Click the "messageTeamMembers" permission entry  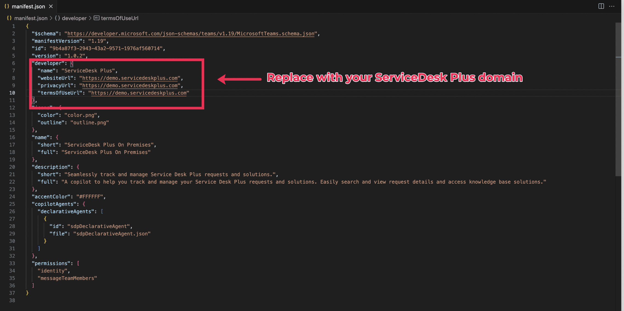click(67, 278)
